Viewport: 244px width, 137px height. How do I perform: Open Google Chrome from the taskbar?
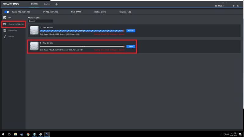pyautogui.click(x=28, y=134)
